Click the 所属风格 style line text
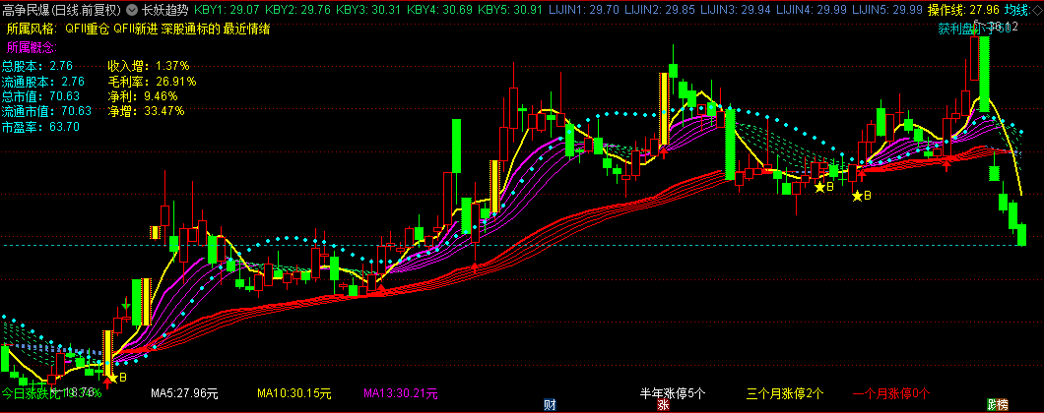Viewport: 1044px width, 413px height. point(138,29)
